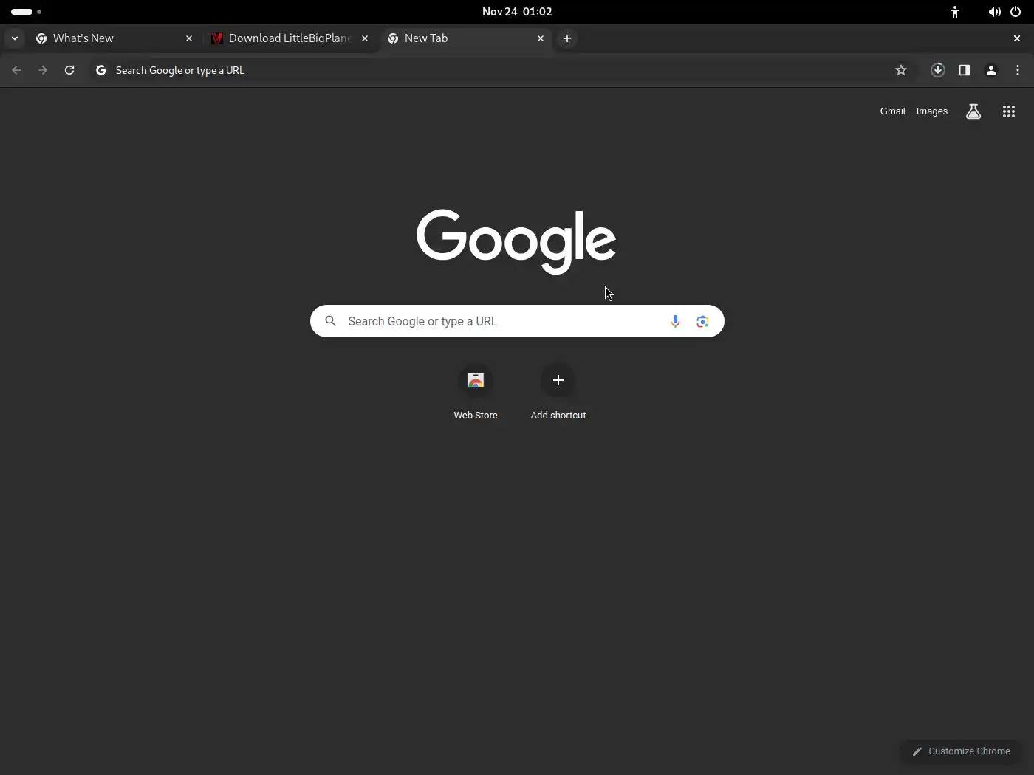Search by image with Google Lens icon
The image size is (1034, 775).
tap(702, 321)
